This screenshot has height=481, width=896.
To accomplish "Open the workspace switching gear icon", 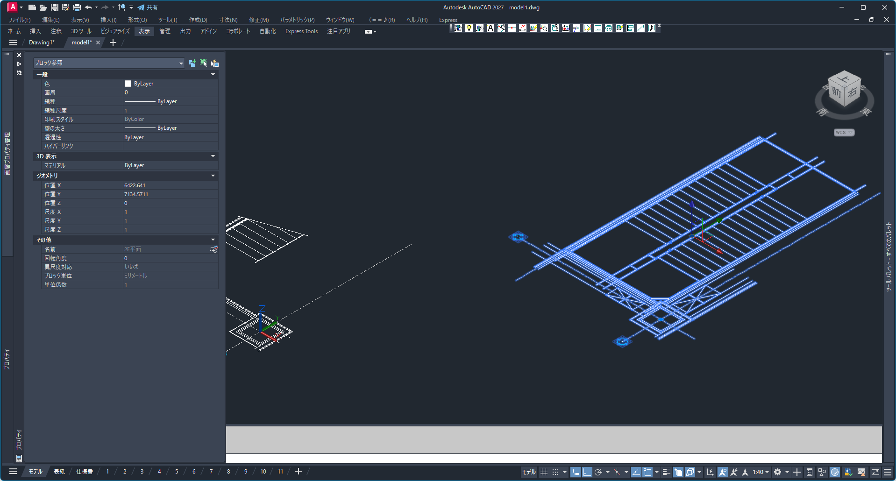I will coord(777,472).
